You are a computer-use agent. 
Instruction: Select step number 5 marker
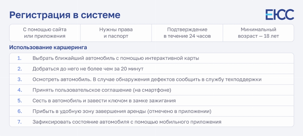click(19, 101)
